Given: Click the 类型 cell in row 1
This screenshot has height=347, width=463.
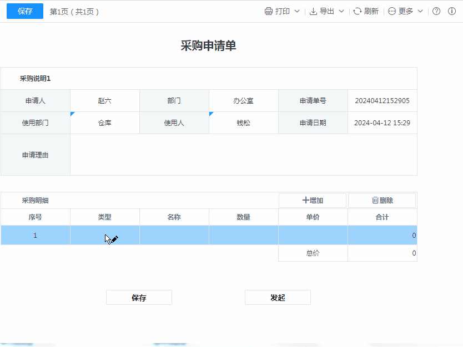Looking at the screenshot, I should tap(104, 235).
